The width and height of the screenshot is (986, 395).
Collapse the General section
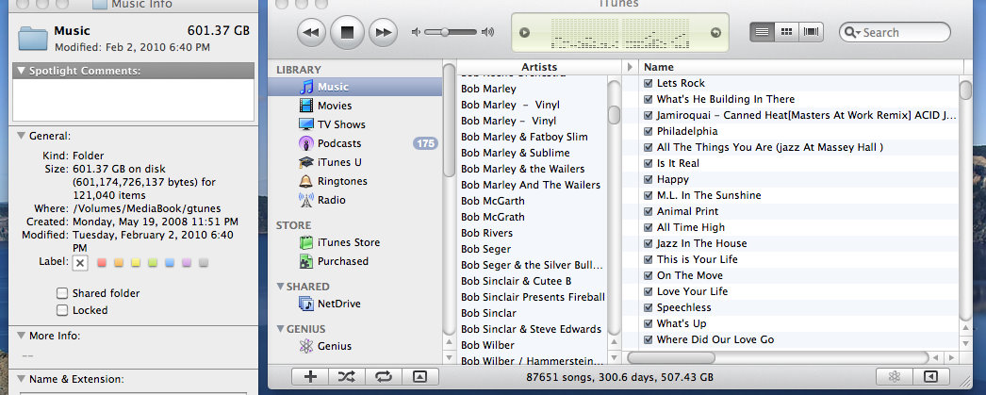(x=22, y=135)
